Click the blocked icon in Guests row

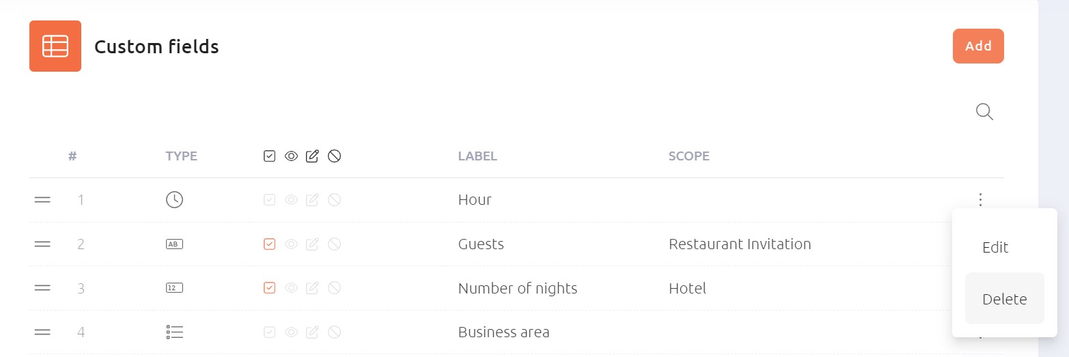(334, 244)
